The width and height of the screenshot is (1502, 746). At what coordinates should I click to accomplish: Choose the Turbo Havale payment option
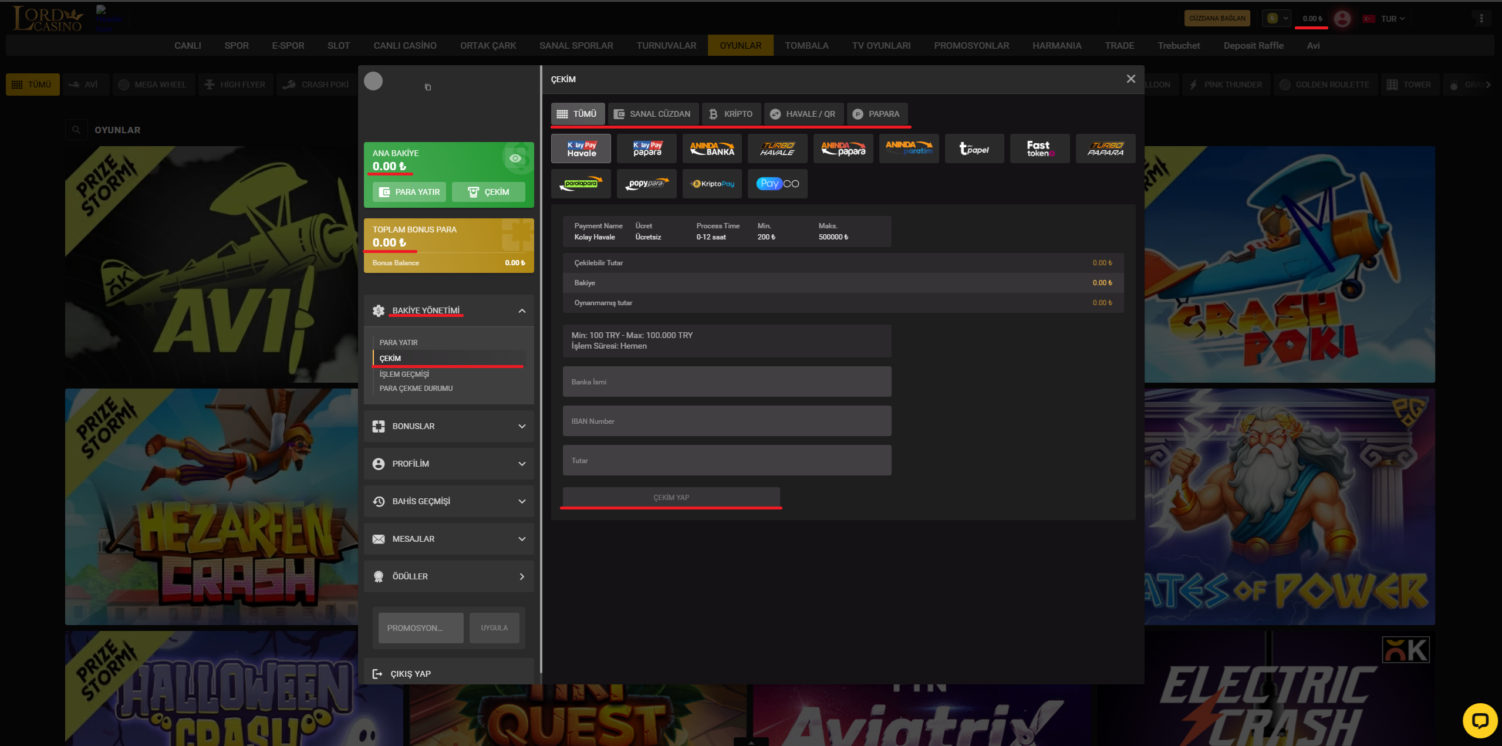click(x=778, y=148)
